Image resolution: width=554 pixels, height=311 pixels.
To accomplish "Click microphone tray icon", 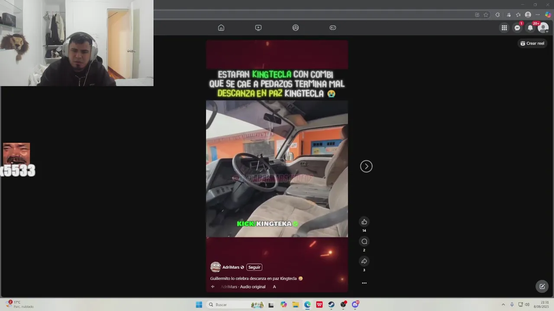I will [512, 305].
